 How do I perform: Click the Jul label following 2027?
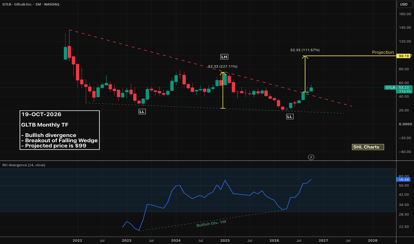348,240
